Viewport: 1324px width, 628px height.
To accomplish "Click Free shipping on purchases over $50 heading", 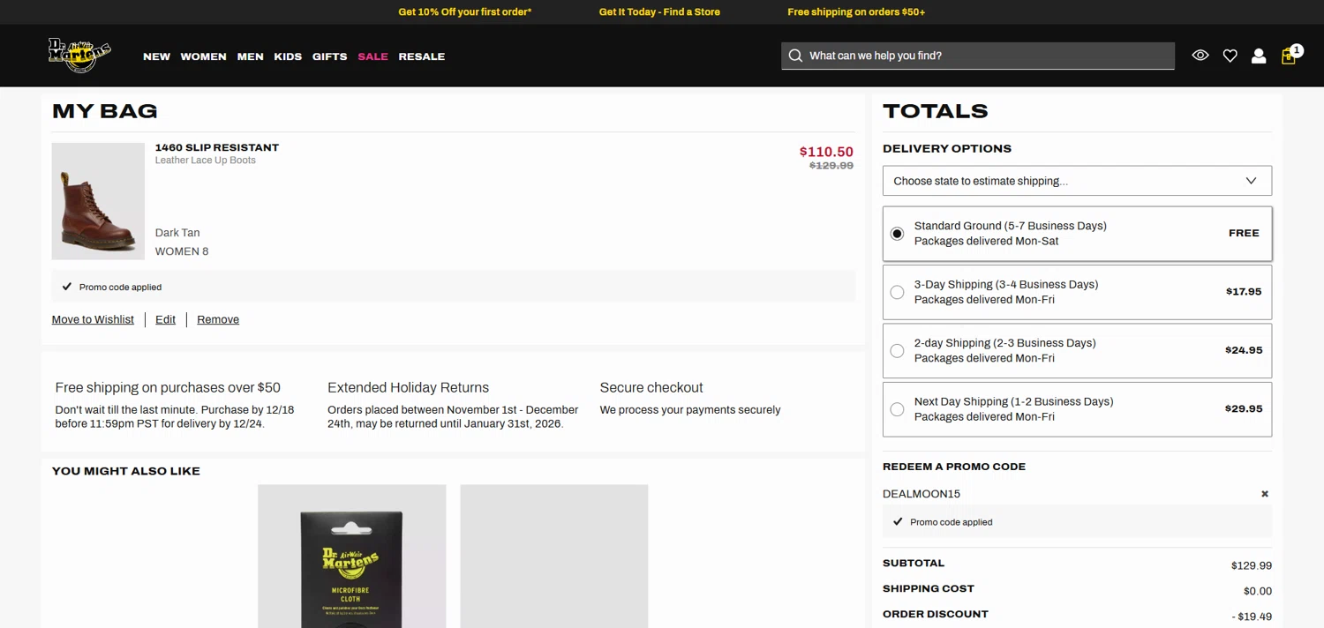I will click(x=168, y=387).
